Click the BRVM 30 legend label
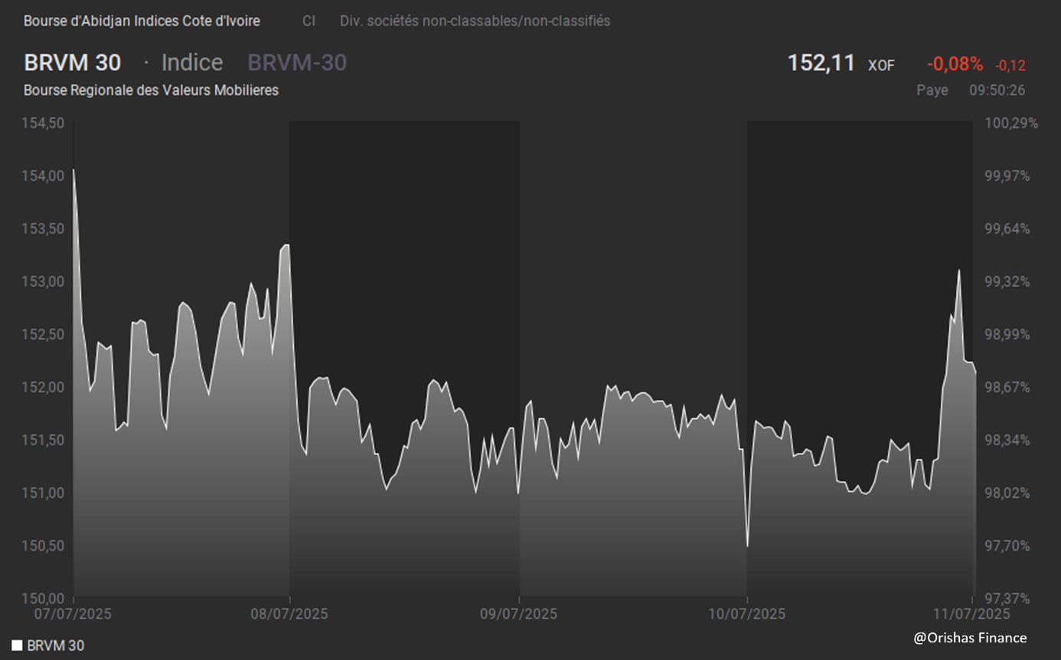 point(55,645)
